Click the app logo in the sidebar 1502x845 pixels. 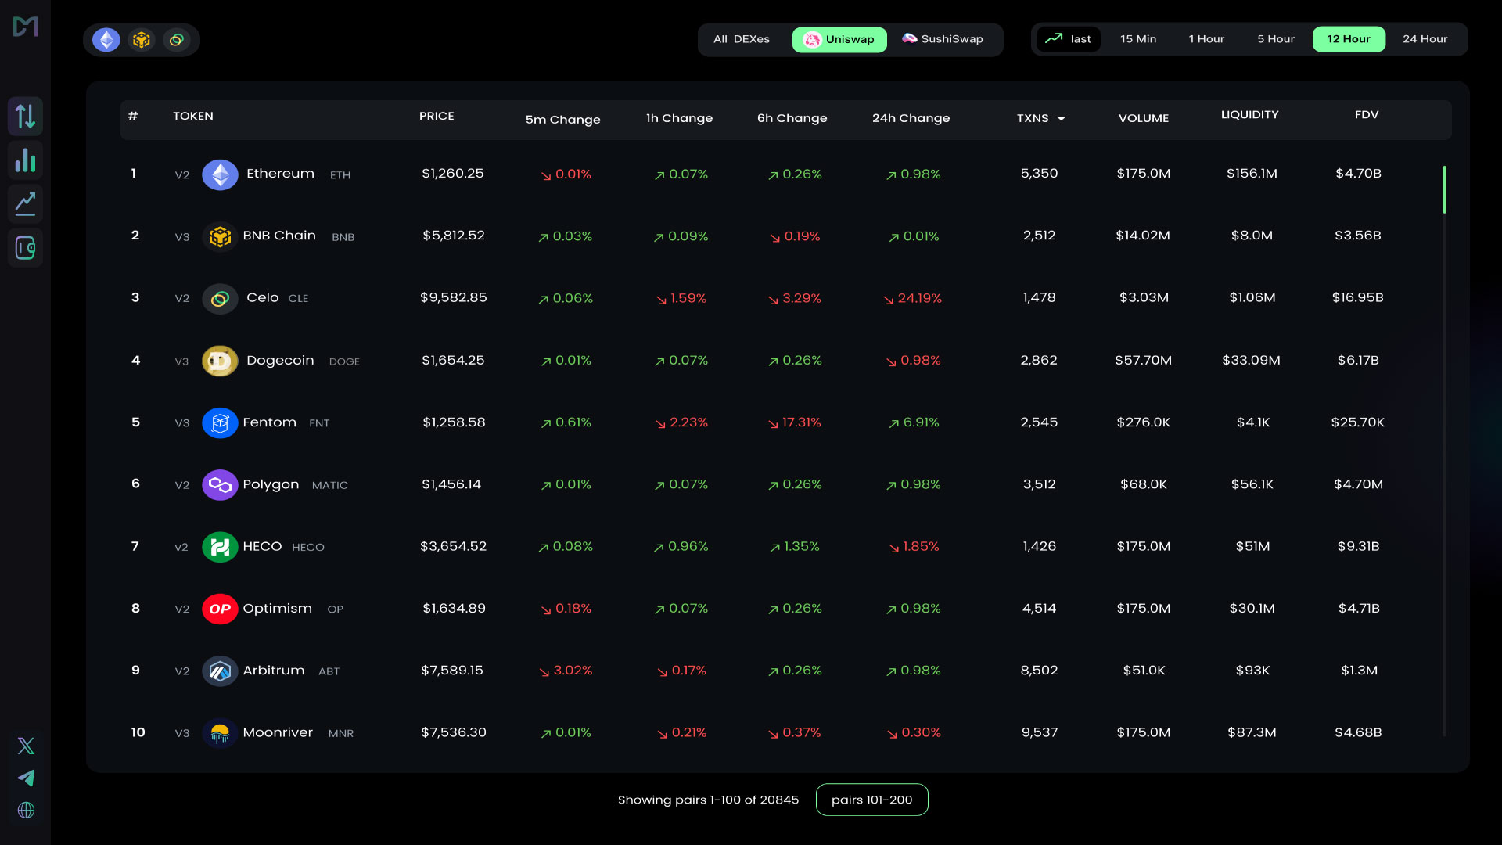(x=25, y=27)
